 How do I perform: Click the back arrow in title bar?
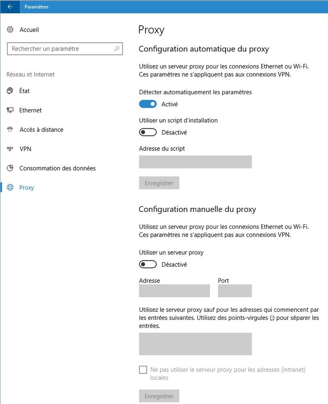(x=10, y=6)
